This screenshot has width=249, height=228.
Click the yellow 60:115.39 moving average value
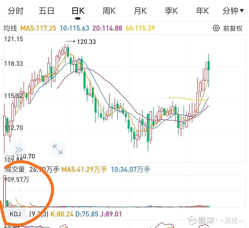(140, 28)
